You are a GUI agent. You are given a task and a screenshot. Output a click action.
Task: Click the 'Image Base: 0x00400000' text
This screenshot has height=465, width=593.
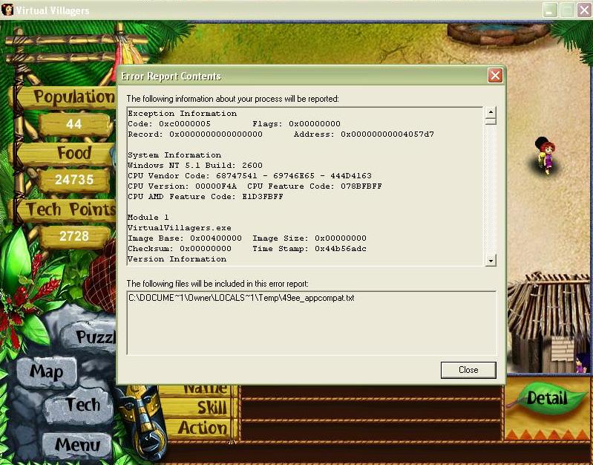tap(185, 238)
